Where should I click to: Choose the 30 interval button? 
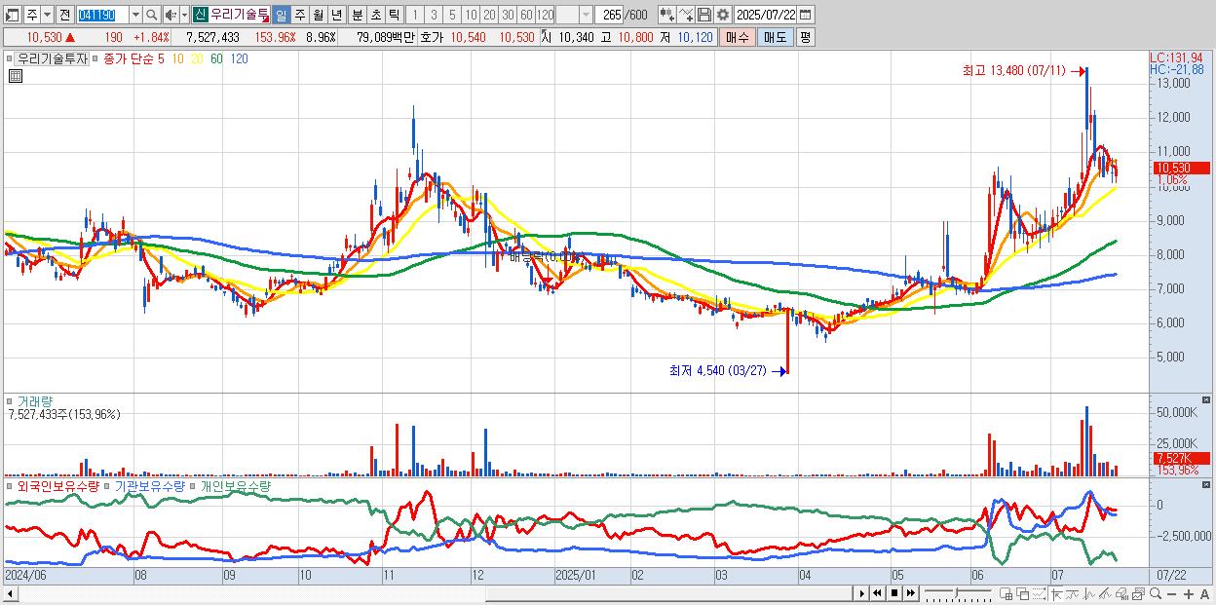(508, 15)
